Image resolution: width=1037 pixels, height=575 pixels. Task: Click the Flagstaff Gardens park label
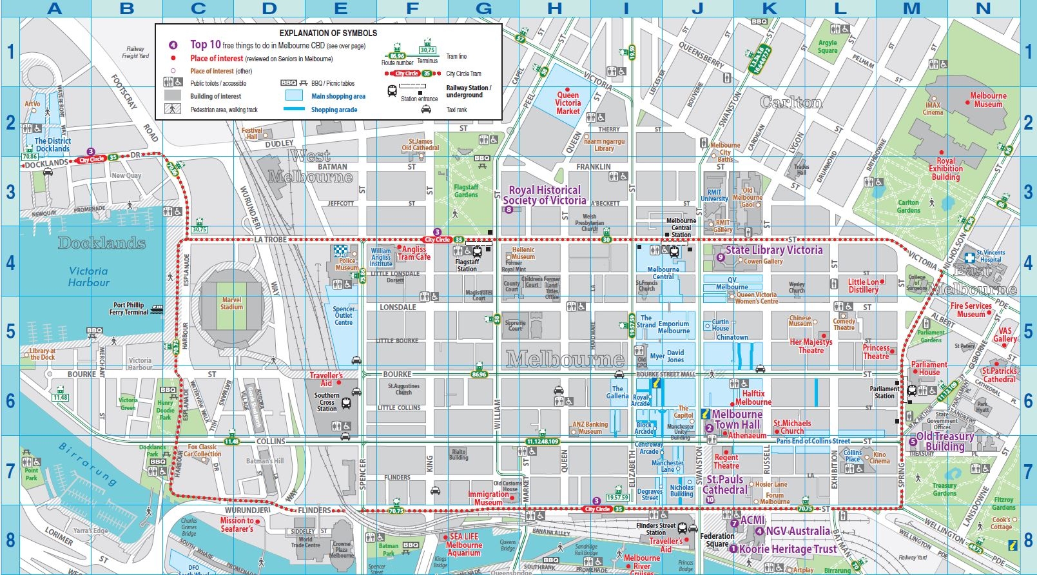465,191
